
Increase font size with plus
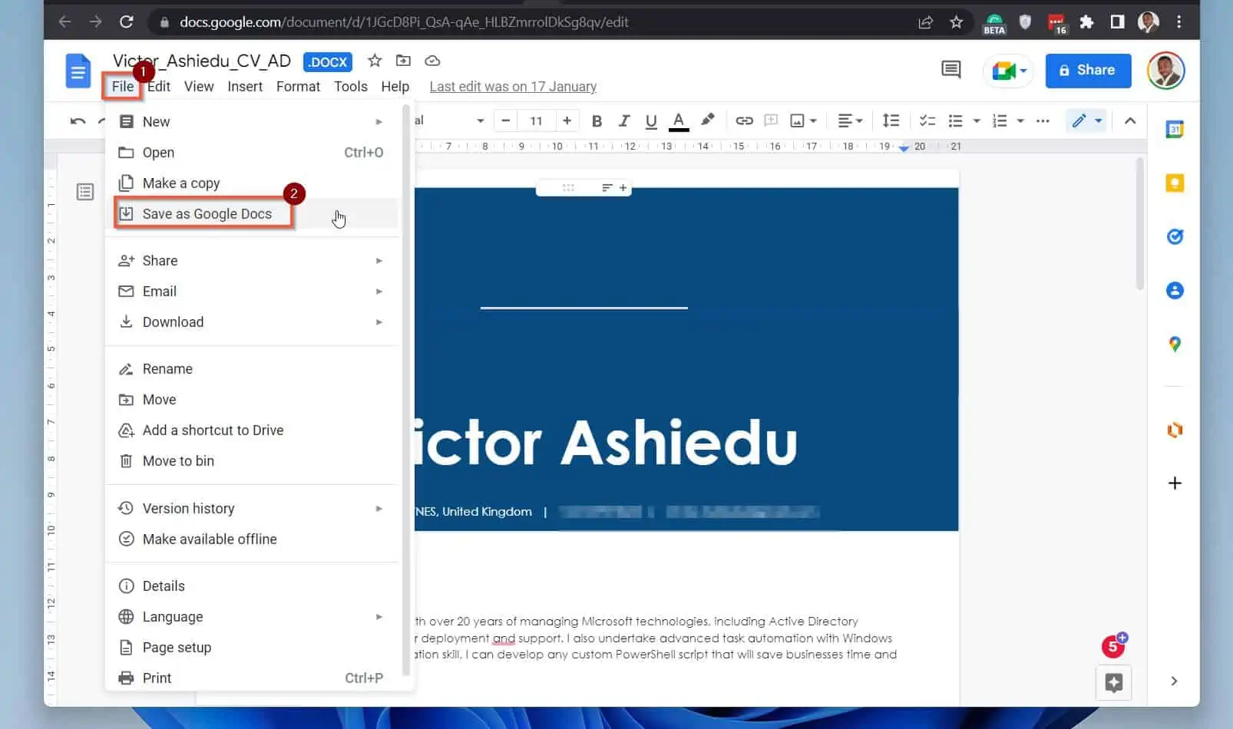[x=567, y=120]
